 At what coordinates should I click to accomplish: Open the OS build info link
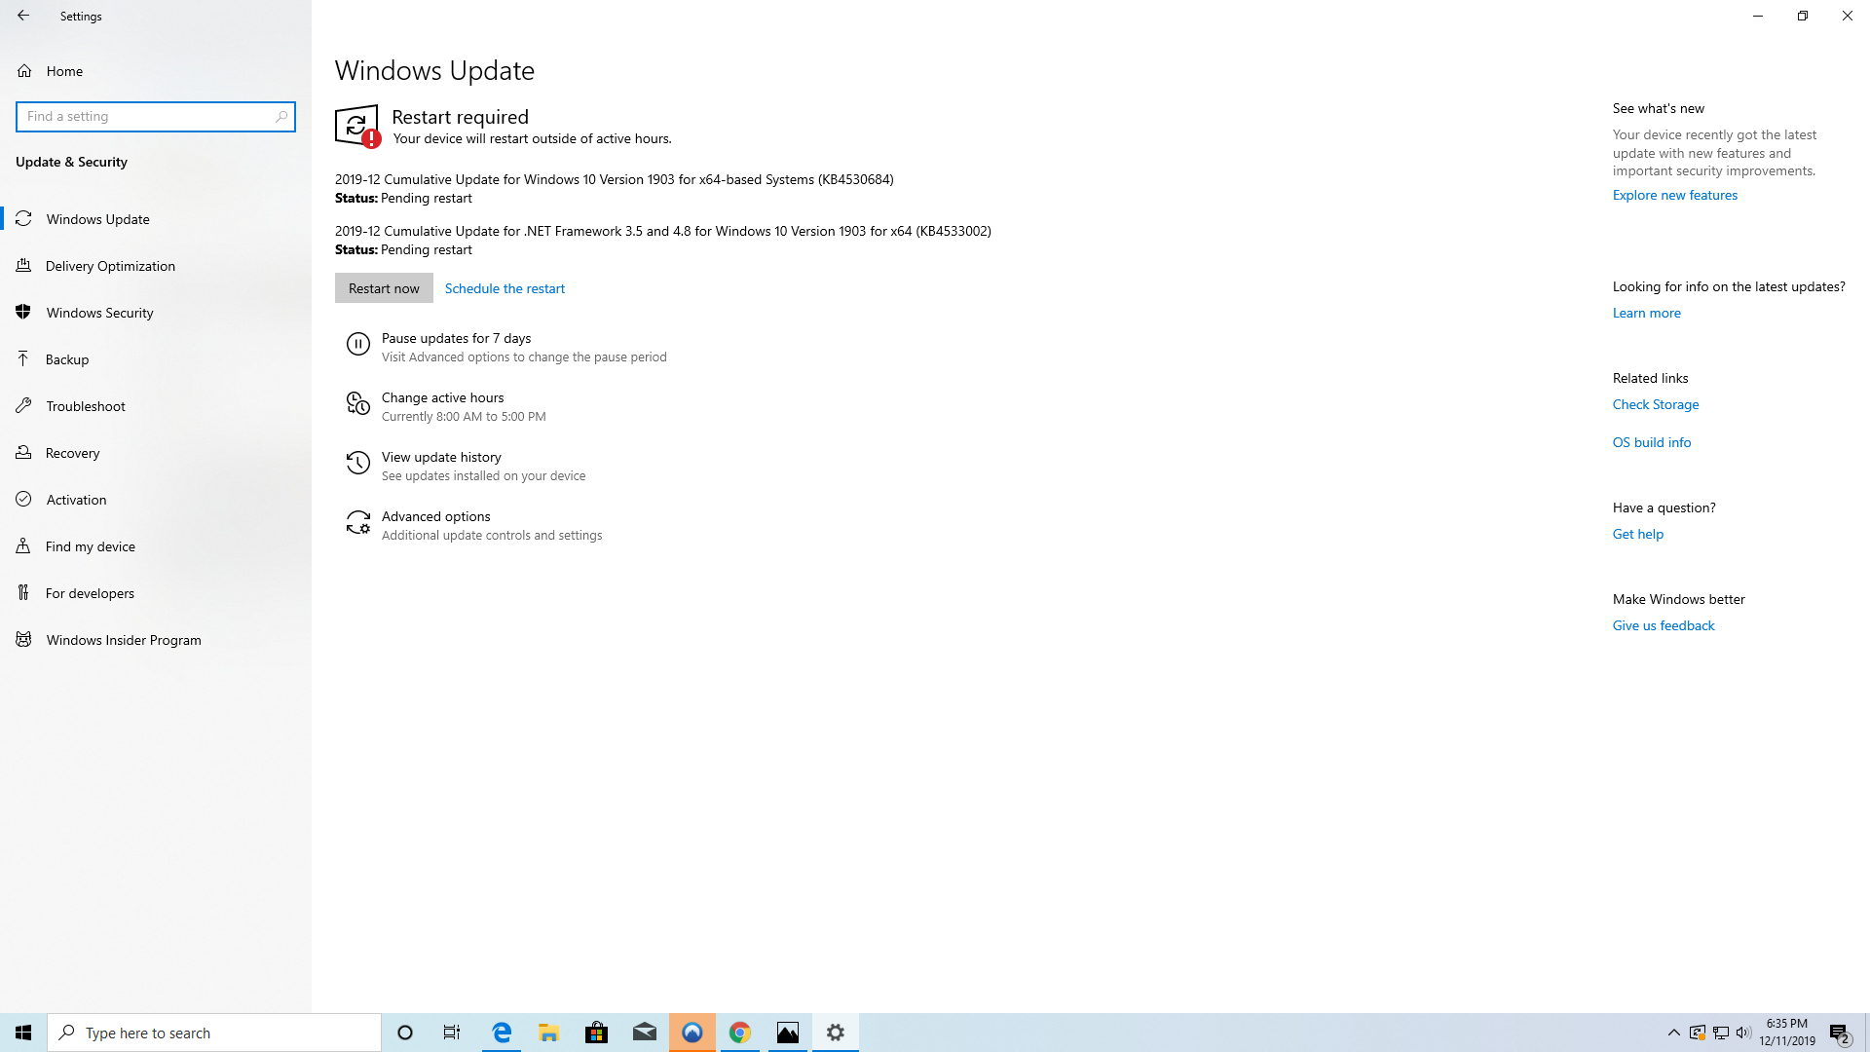tap(1651, 442)
